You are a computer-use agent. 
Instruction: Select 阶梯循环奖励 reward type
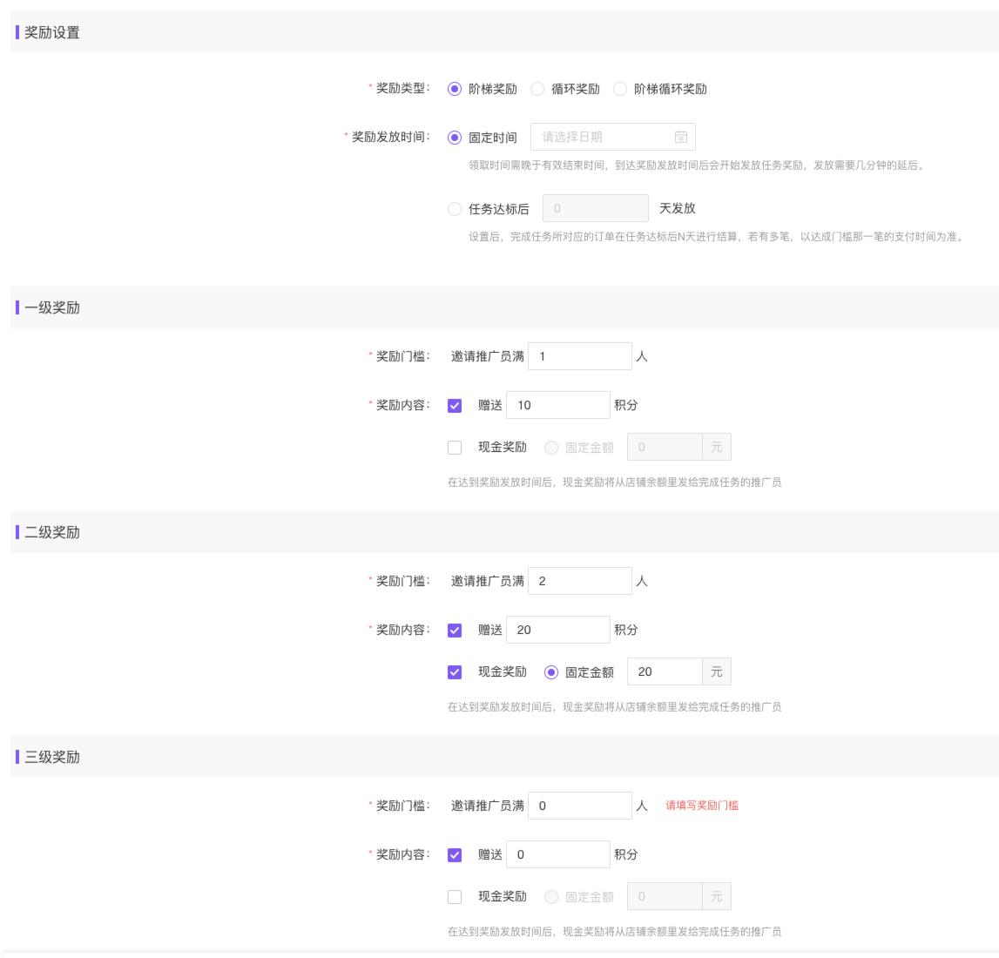pos(620,89)
